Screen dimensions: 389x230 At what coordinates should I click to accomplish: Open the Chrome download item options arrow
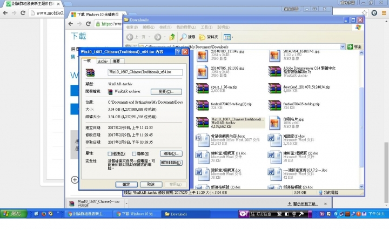(127, 204)
